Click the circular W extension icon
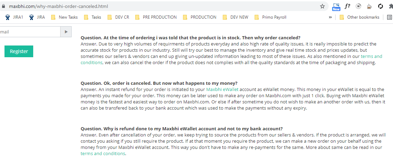Viewport: 393px width, 162px height. [x=358, y=6]
